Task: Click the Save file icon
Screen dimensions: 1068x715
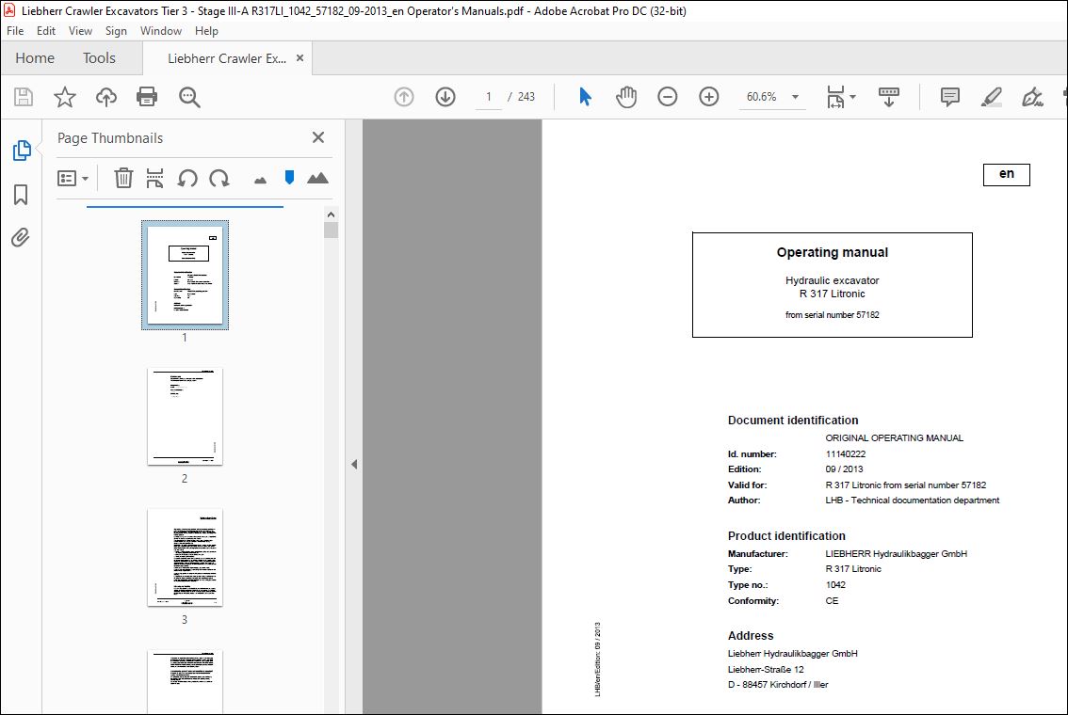Action: click(24, 97)
